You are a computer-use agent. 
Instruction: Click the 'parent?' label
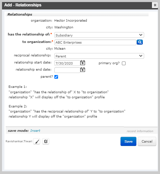coord(47,77)
